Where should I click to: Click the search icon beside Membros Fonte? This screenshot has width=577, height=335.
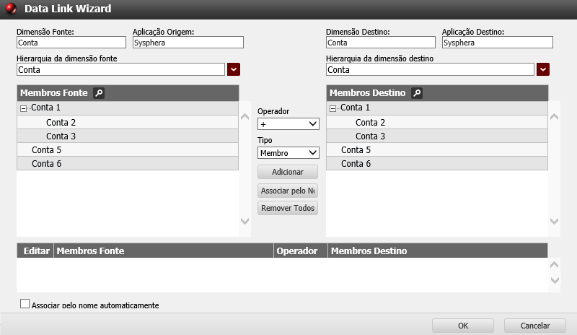pos(99,93)
